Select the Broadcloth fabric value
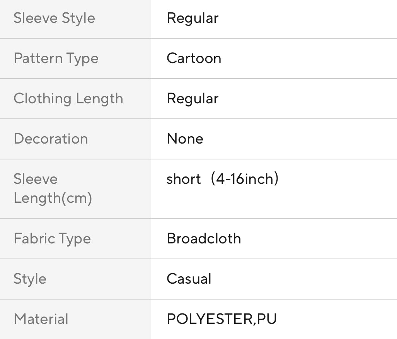Screen dimensions: 397x339 (x=204, y=239)
